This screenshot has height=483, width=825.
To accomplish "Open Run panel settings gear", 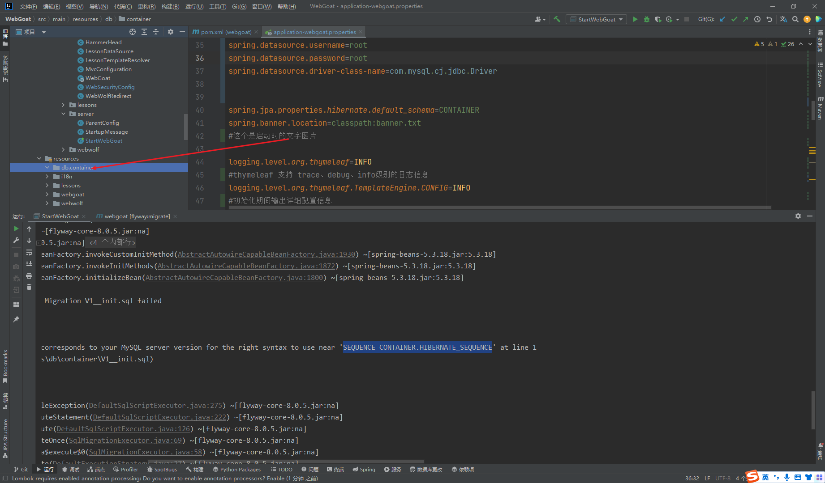I will [798, 216].
